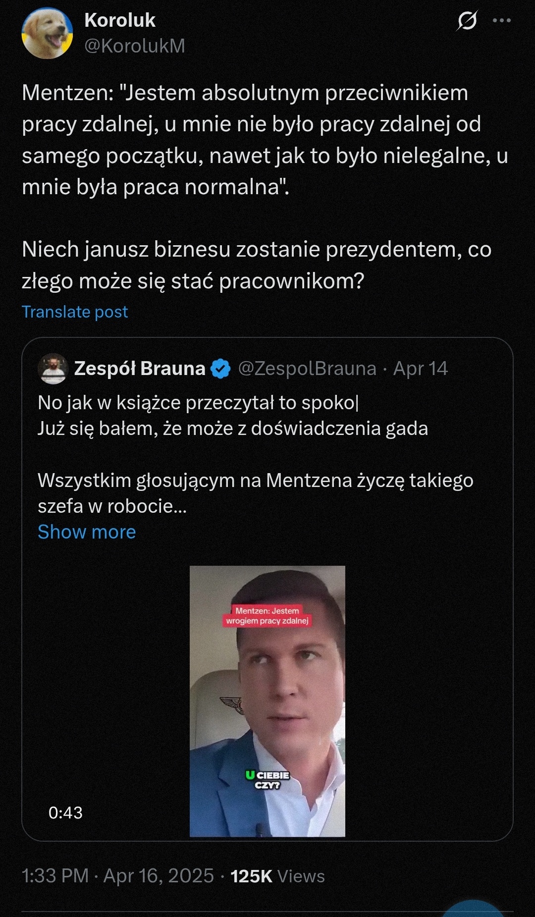Open the three-dot more options menu
Screen dimensions: 535x917
(501, 20)
